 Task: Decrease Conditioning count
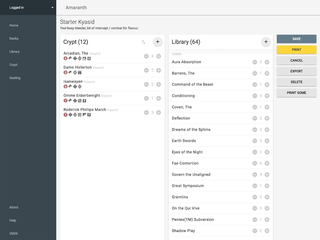[255, 96]
